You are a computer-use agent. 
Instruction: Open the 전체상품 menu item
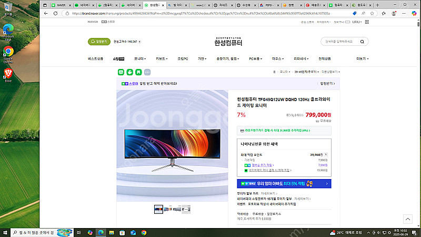(x=325, y=58)
